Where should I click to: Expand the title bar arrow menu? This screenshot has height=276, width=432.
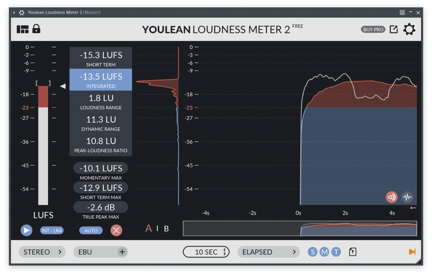[x=14, y=12]
